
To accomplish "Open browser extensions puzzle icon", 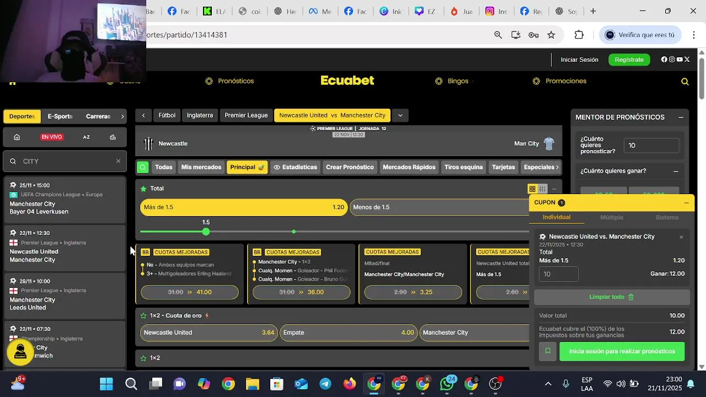I will coord(579,35).
